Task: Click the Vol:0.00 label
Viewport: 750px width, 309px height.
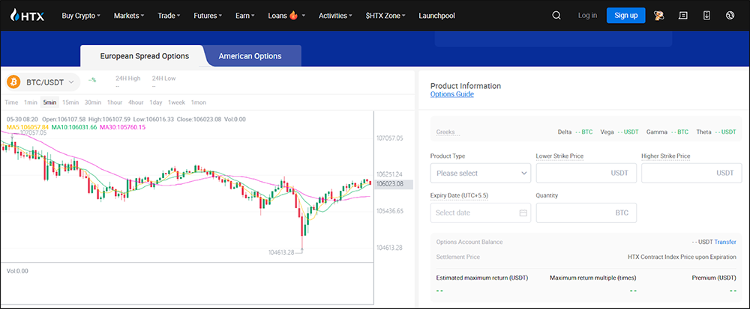Action: coord(17,271)
